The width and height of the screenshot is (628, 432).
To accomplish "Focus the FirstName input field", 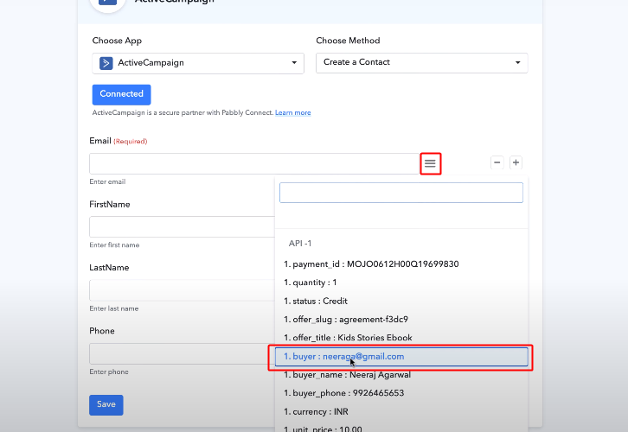I will click(x=183, y=226).
